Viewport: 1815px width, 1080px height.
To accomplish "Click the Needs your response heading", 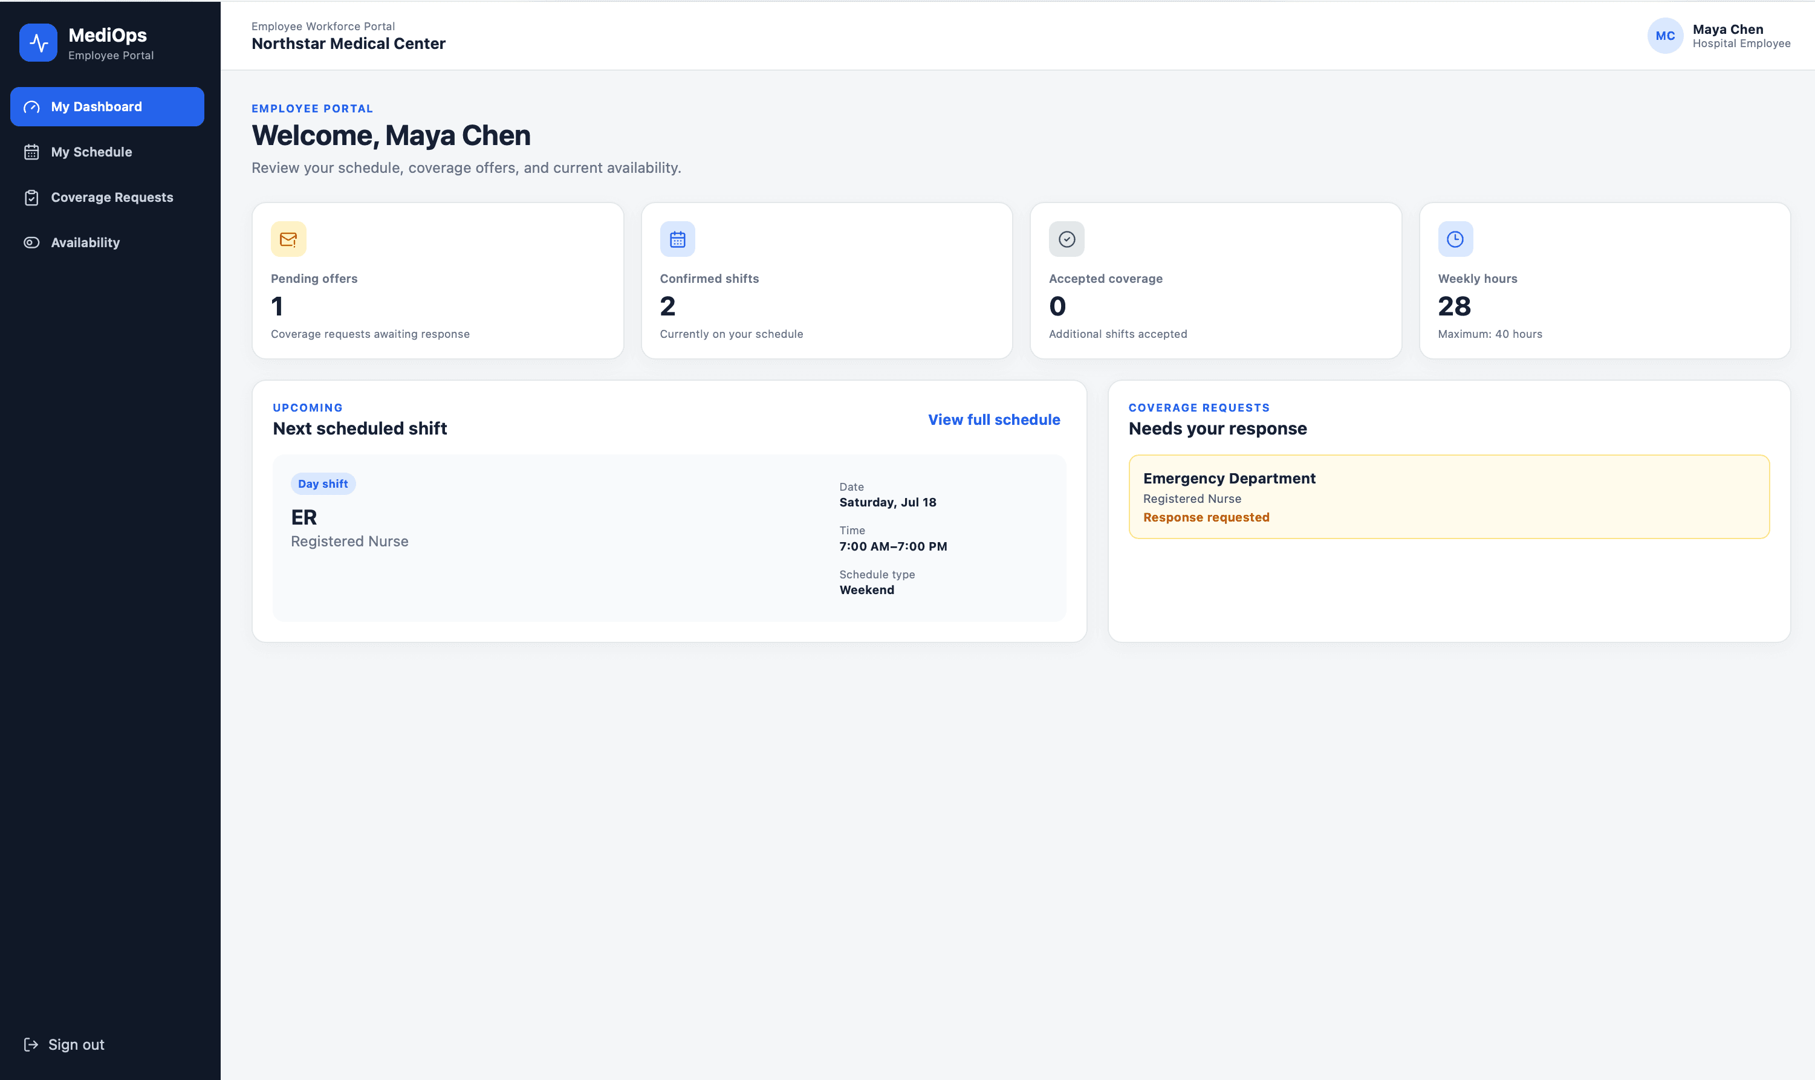I will 1217,428.
